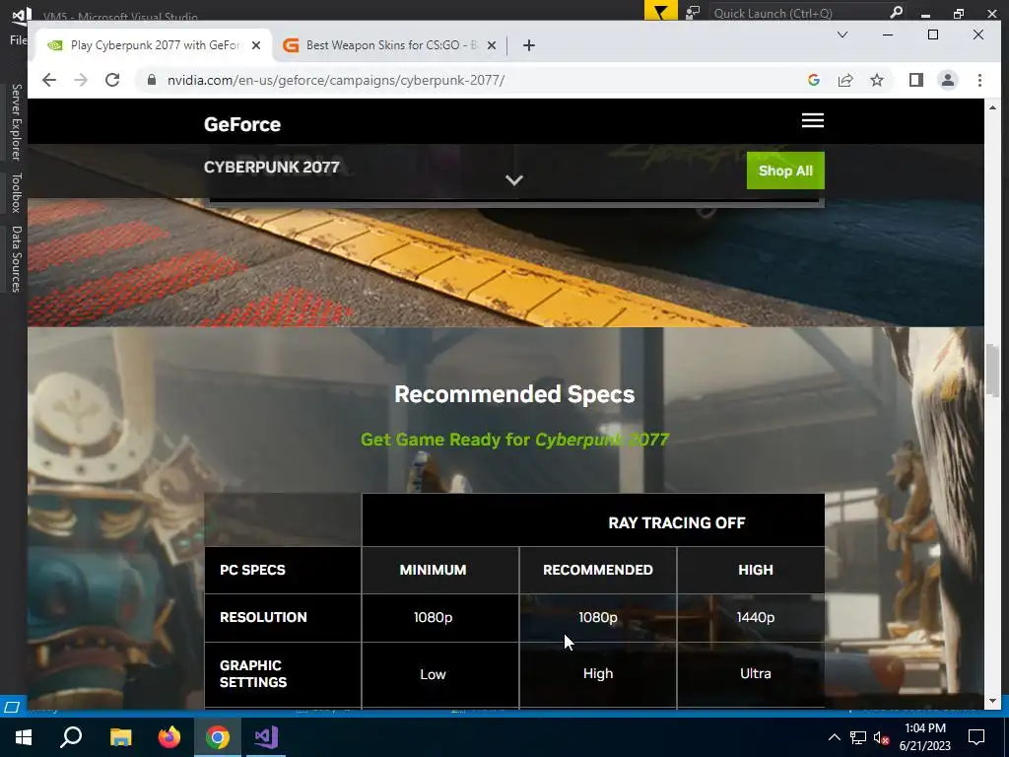This screenshot has height=757, width=1009.
Task: Open Chrome tab search chevron
Action: point(841,34)
